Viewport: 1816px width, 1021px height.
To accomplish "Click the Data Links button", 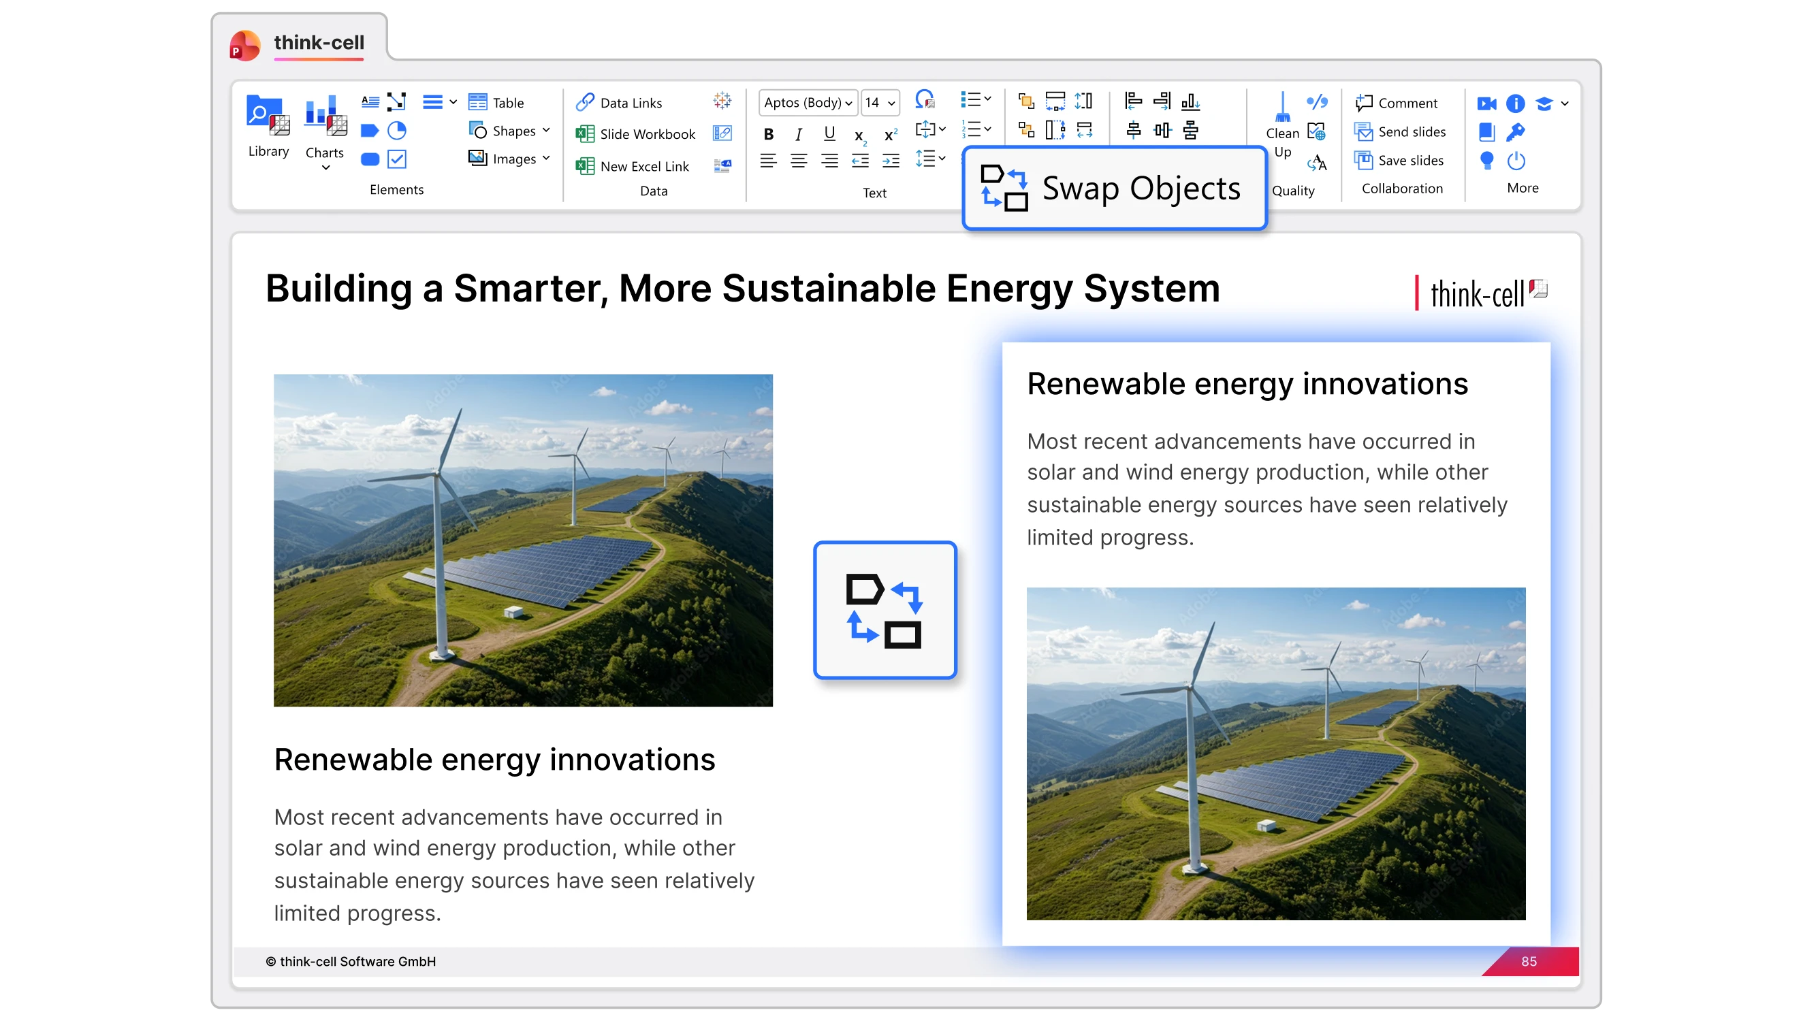I will (x=619, y=103).
